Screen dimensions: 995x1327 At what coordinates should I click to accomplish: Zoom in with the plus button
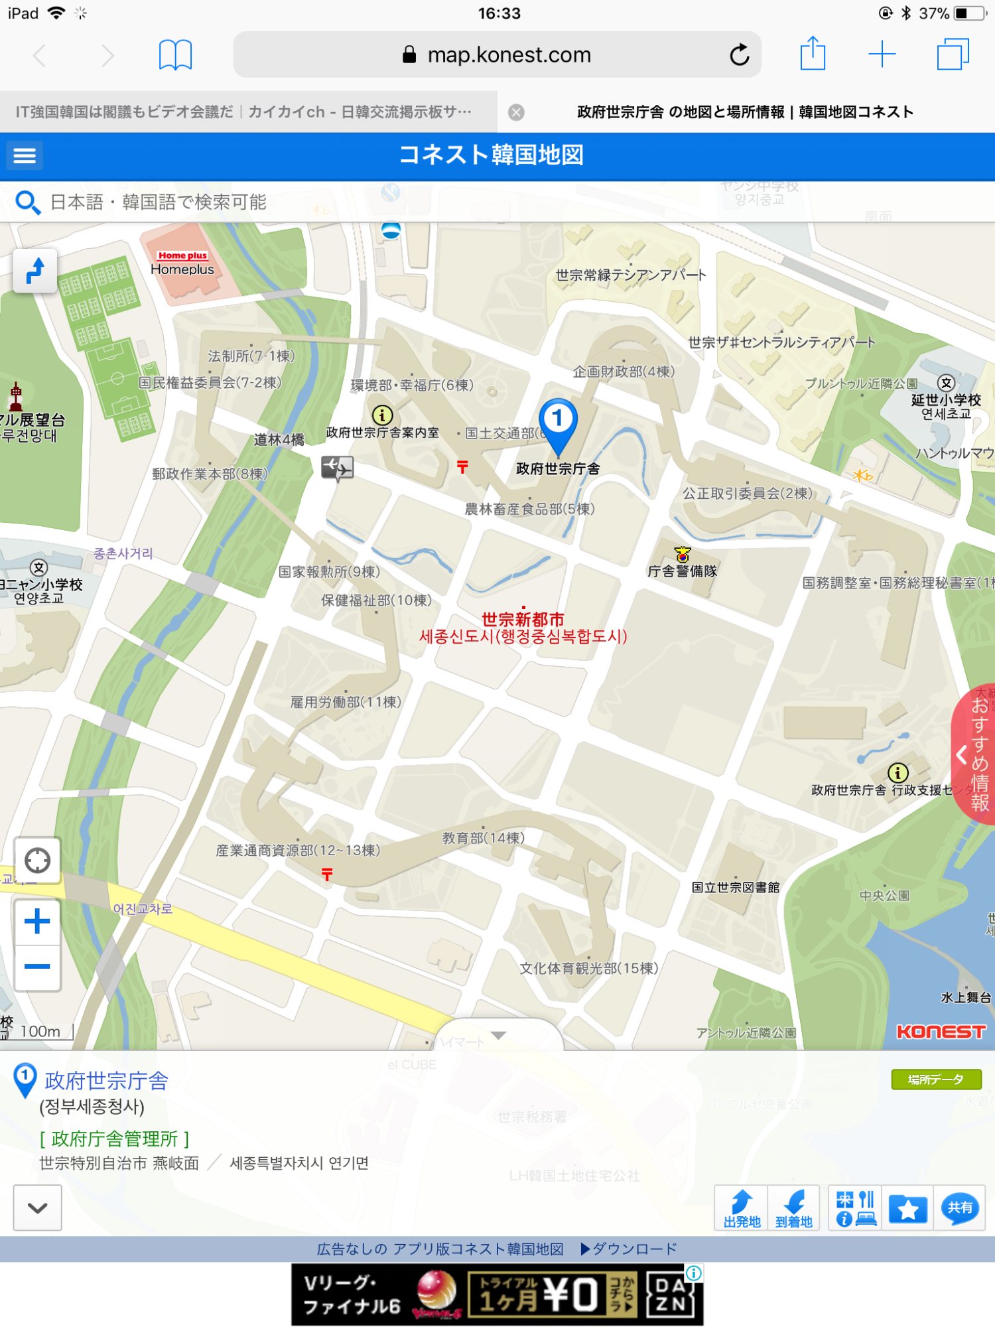coord(37,922)
